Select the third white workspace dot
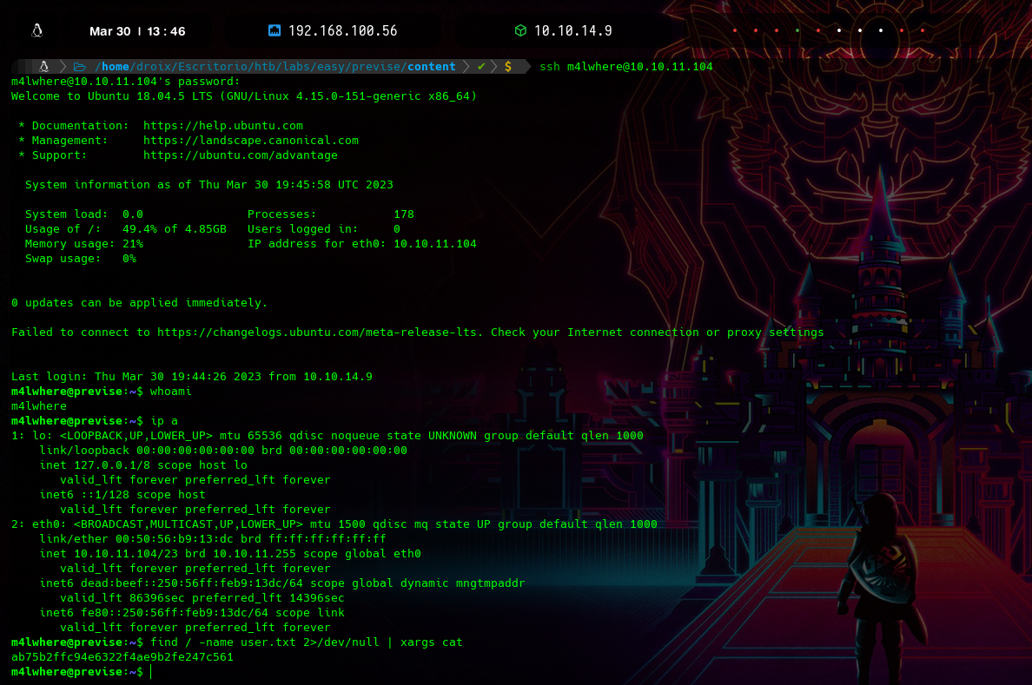Viewport: 1032px width, 685px height. pos(881,31)
